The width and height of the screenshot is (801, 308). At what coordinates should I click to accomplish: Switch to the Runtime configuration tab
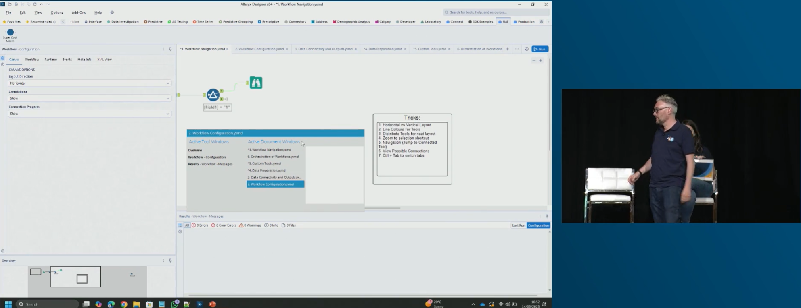[50, 60]
